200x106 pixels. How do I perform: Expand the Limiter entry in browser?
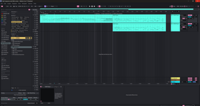coord(12,53)
